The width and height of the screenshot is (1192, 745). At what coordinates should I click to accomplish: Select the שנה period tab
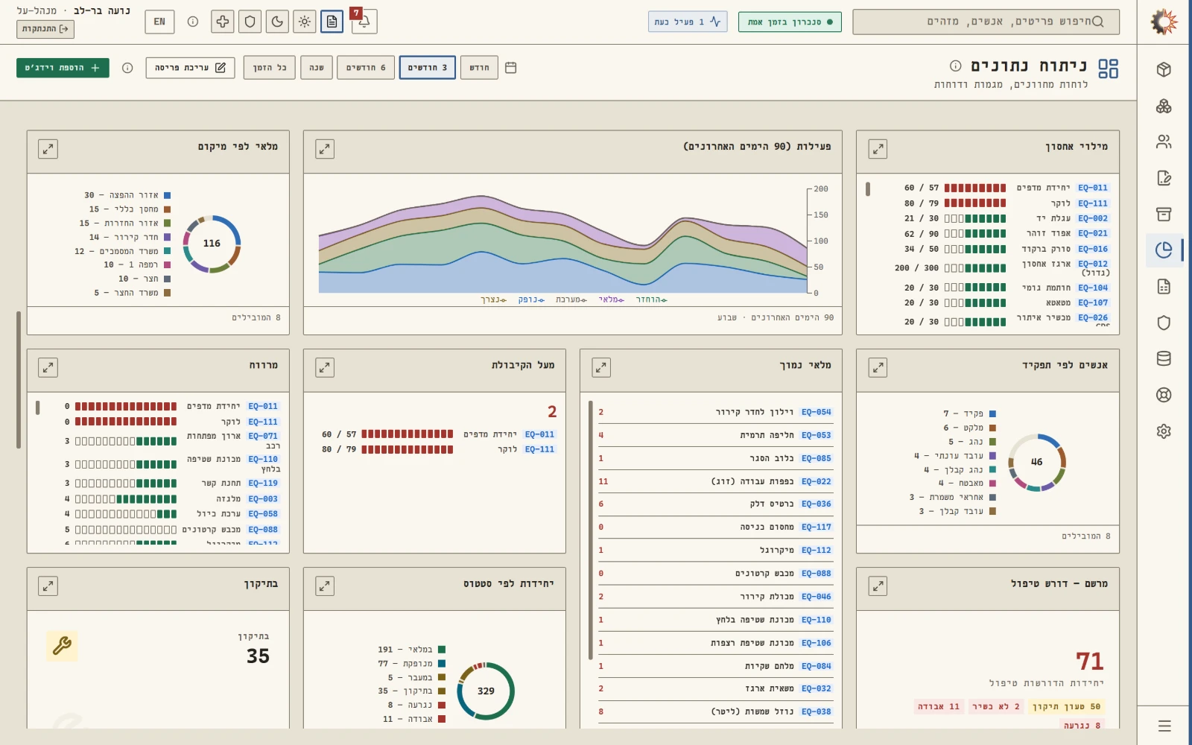coord(317,68)
